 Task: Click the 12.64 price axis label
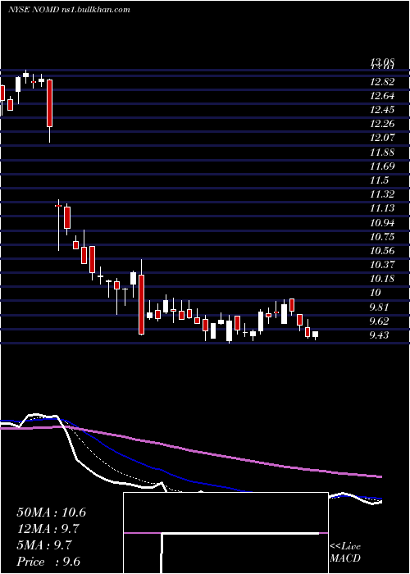382,96
